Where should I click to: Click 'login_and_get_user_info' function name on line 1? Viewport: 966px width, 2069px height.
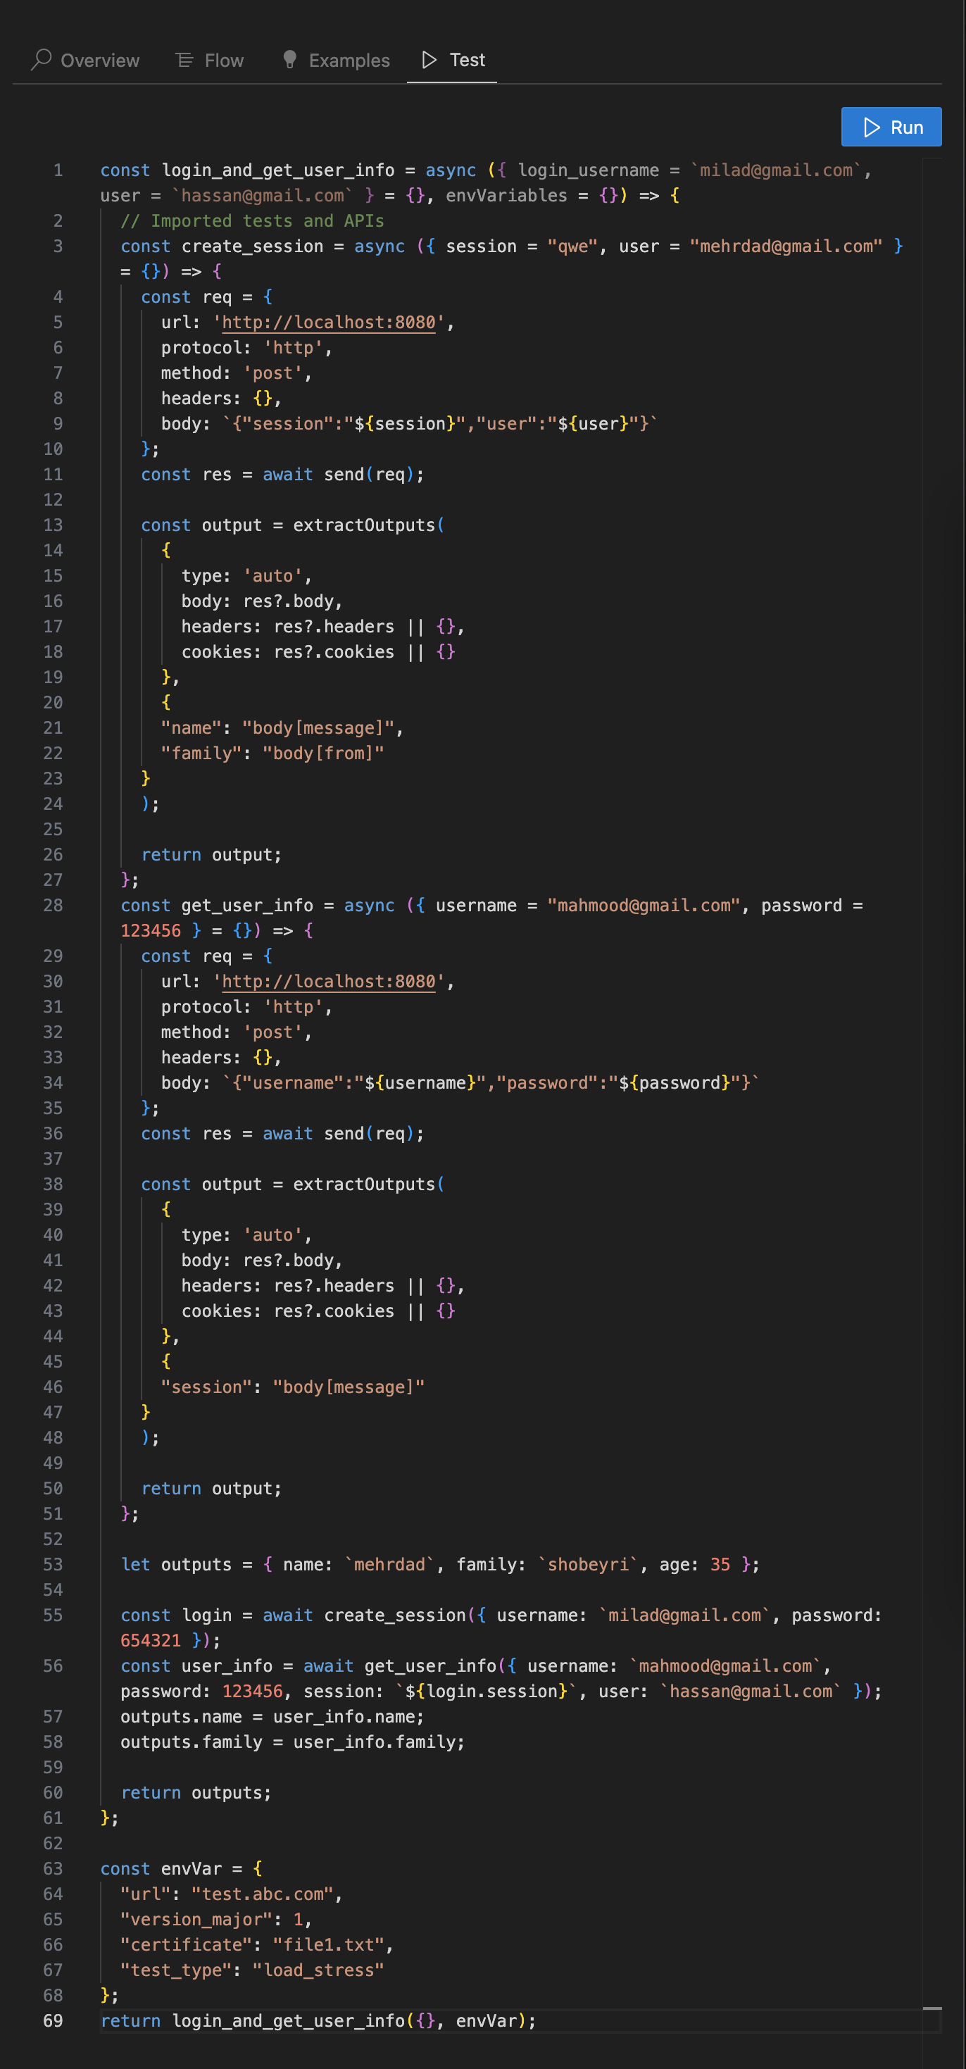278,170
